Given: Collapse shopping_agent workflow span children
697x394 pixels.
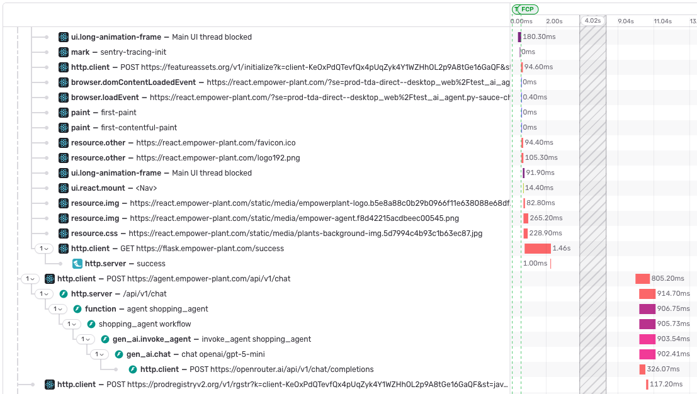Looking at the screenshot, I should [72, 324].
